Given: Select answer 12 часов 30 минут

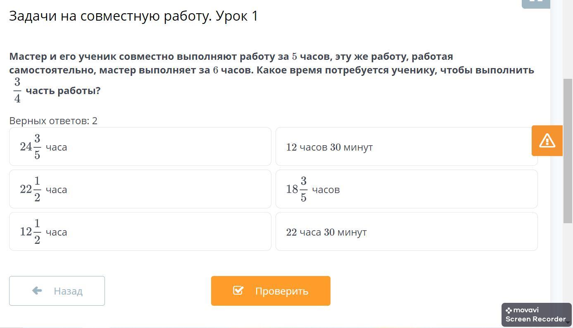Looking at the screenshot, I should point(406,147).
